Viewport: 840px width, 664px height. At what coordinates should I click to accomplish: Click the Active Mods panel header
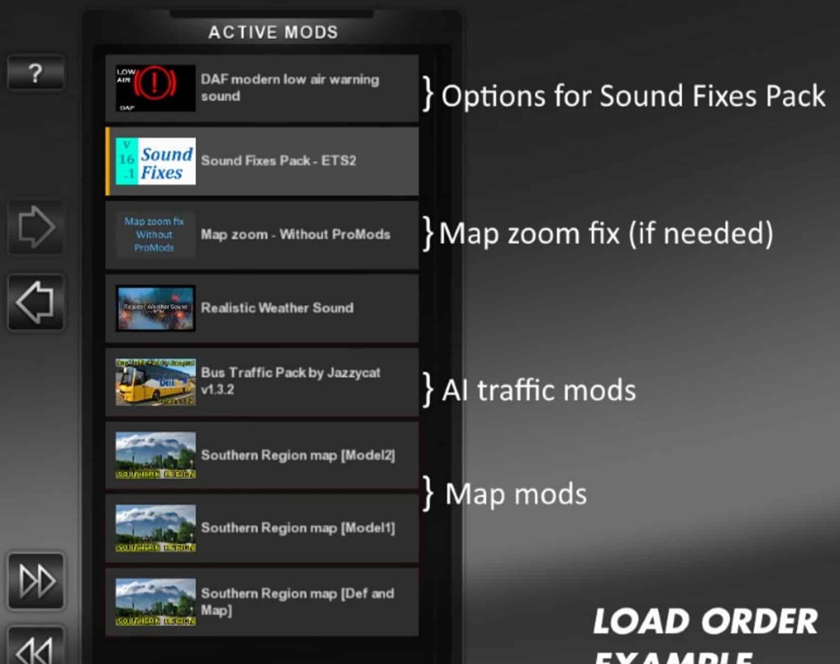pyautogui.click(x=273, y=32)
